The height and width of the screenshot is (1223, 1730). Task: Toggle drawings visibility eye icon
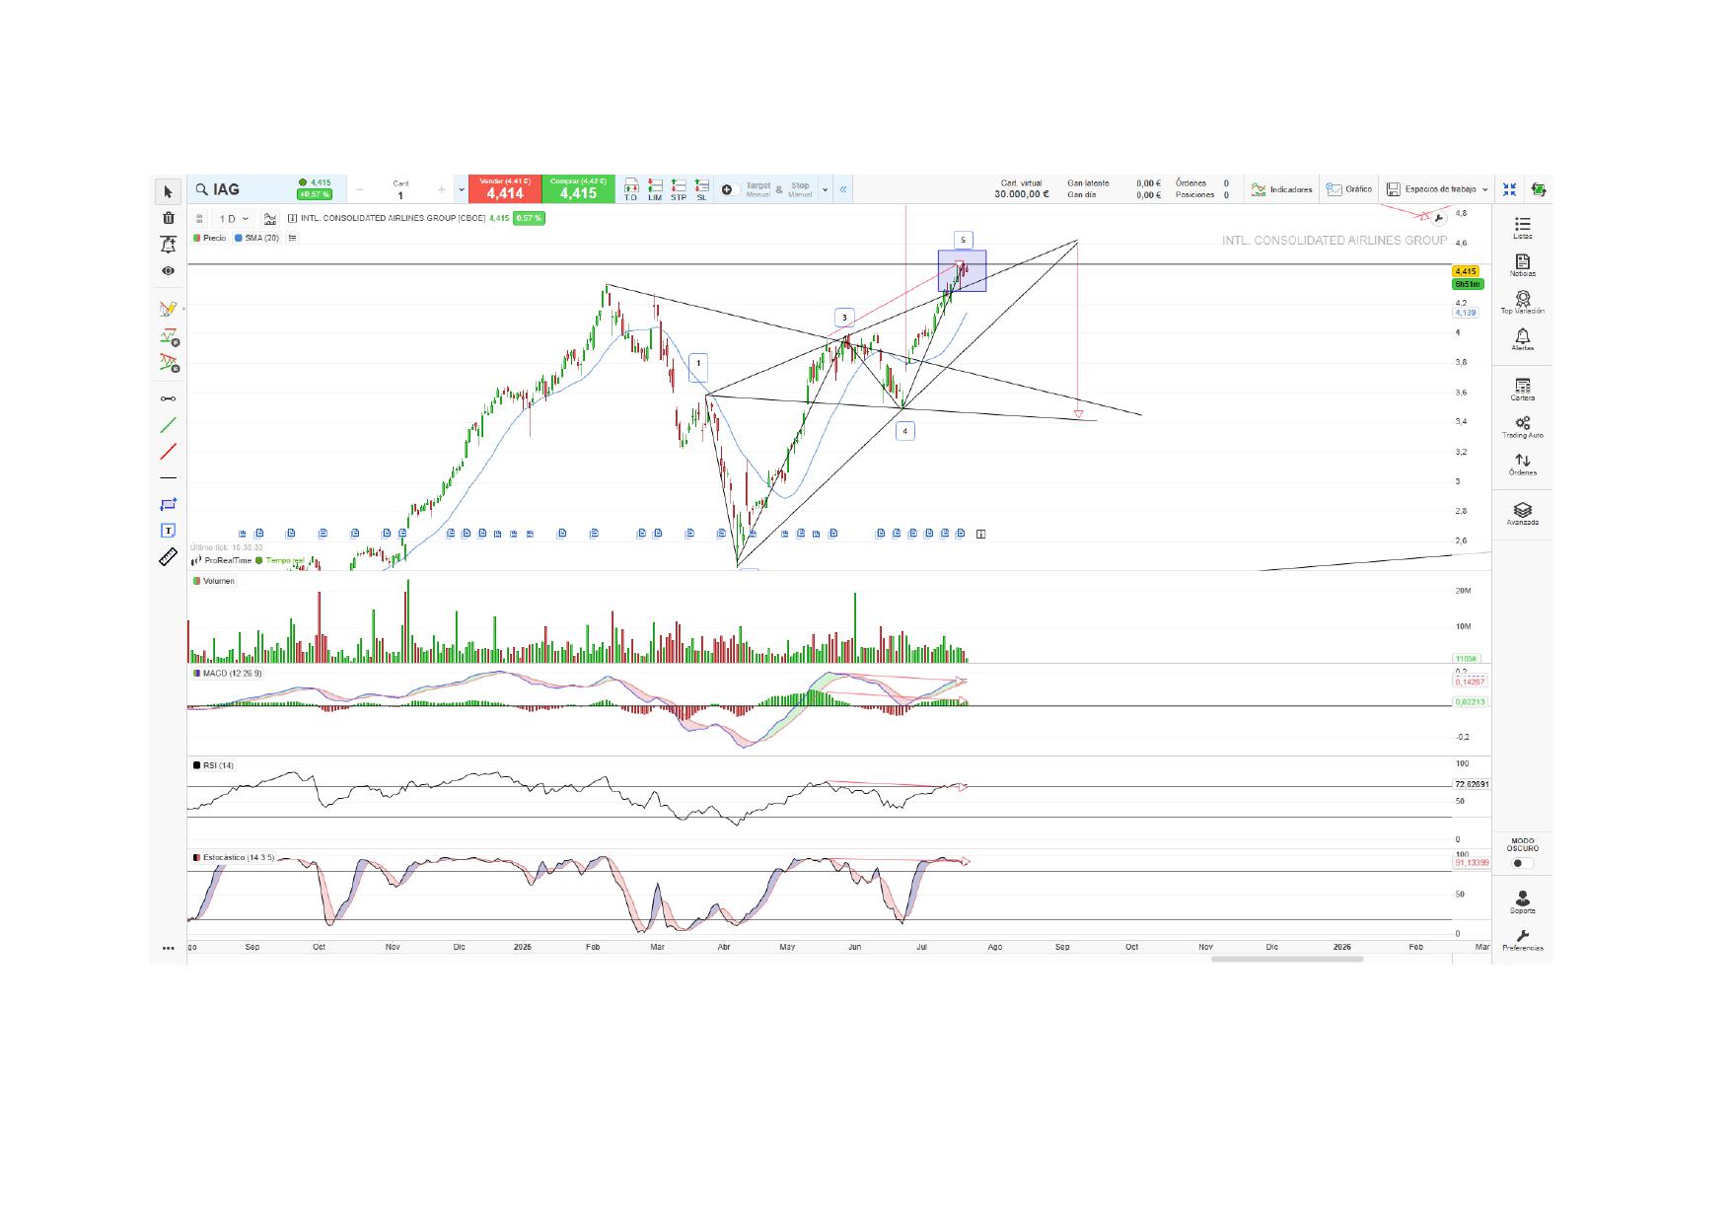click(x=168, y=270)
